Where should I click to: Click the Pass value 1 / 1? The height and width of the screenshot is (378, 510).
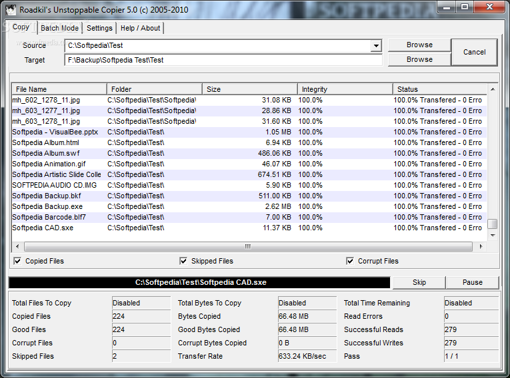(x=471, y=356)
